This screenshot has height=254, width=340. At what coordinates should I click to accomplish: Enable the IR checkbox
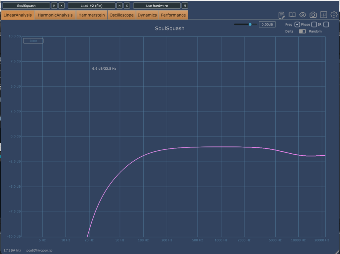(x=326, y=25)
